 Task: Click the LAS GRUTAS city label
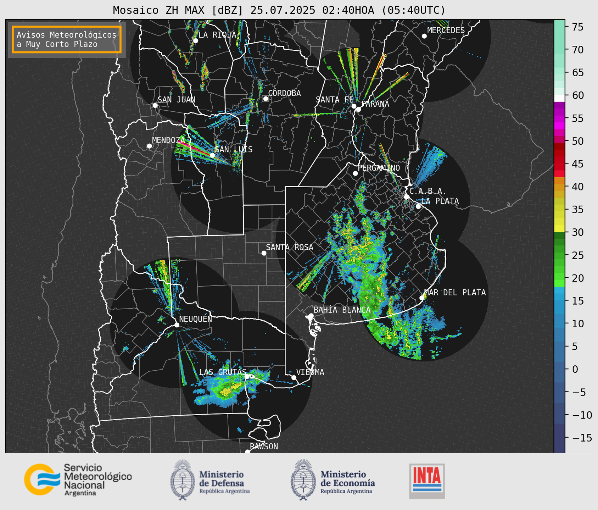(x=223, y=372)
